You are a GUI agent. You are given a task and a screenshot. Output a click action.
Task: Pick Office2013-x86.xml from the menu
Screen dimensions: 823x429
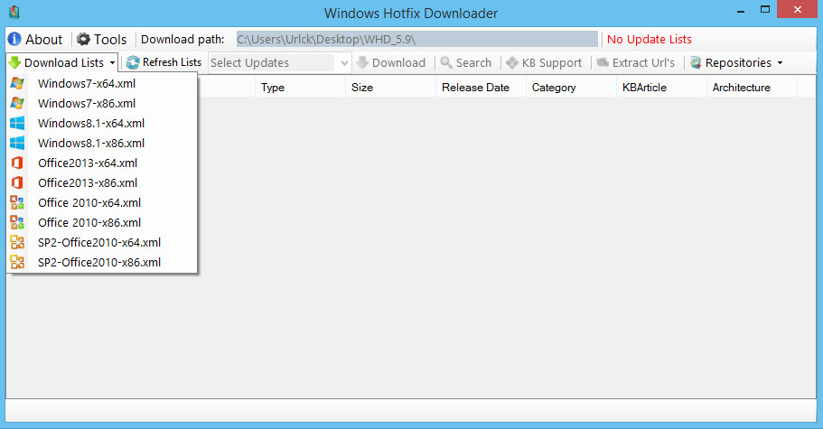pos(102,182)
